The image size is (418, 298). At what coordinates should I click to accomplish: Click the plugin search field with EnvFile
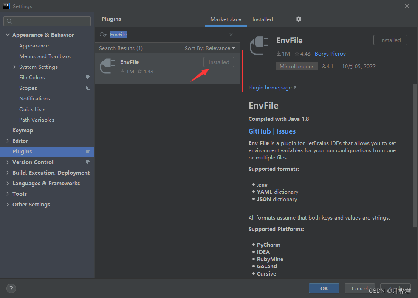coord(168,35)
